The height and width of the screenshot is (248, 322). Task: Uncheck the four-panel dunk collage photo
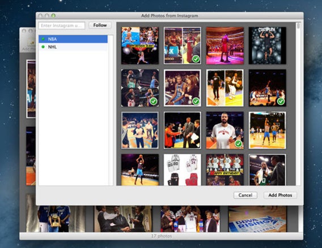(140, 88)
